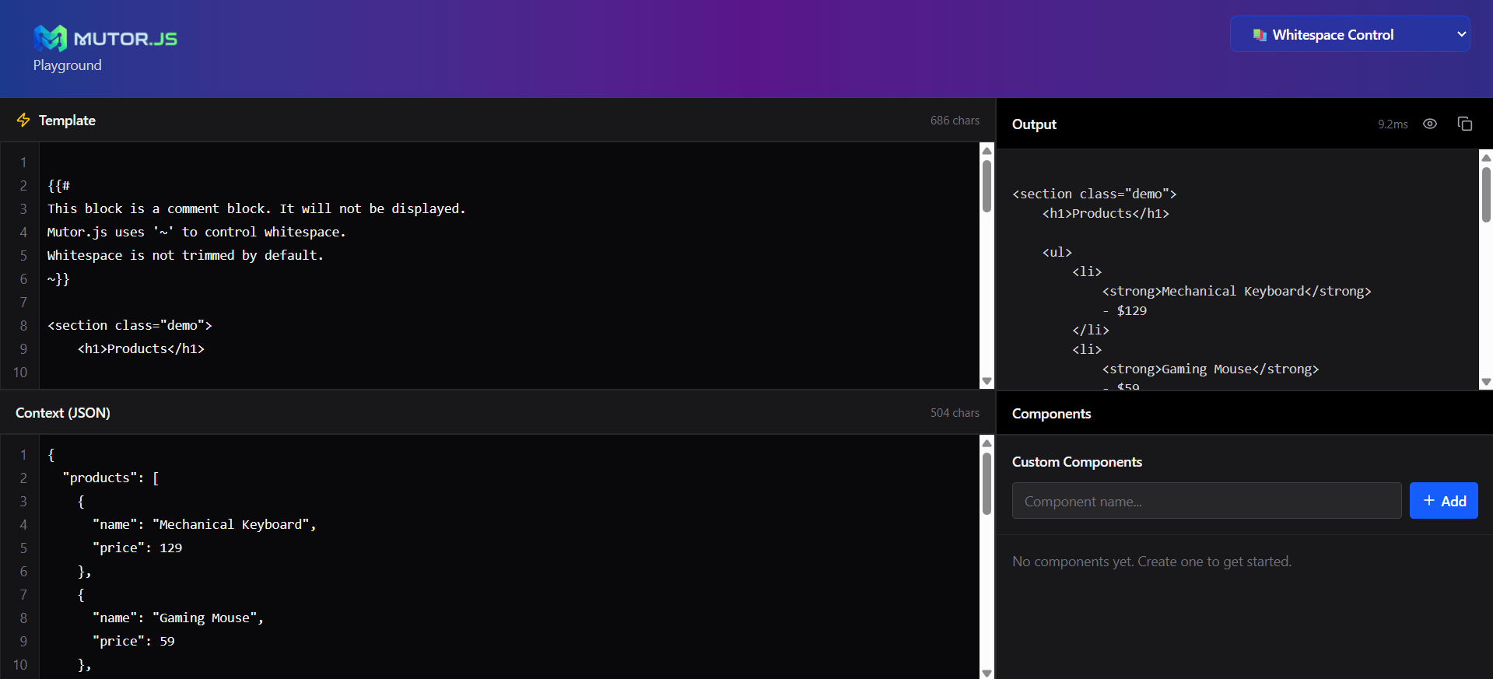Click output line '<ul>'

(x=1057, y=252)
